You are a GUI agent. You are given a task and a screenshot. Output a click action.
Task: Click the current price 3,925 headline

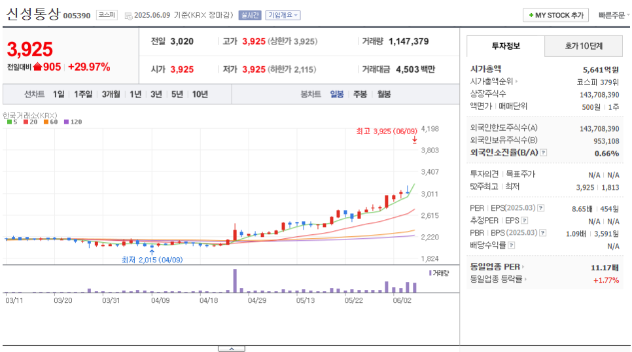tap(30, 49)
